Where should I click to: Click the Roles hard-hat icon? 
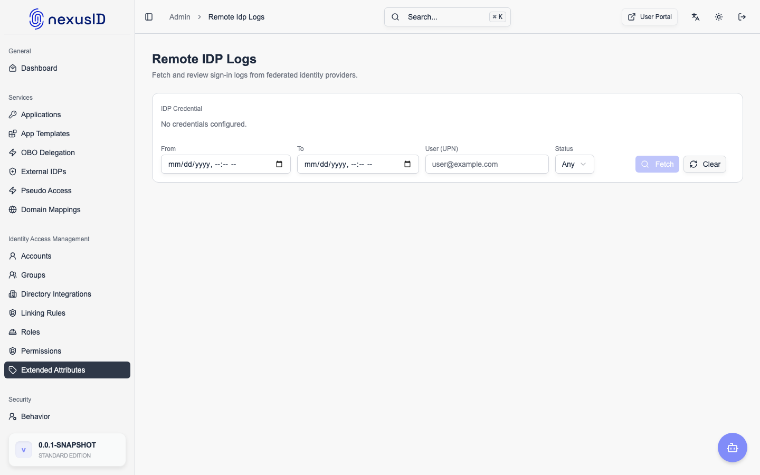click(13, 332)
